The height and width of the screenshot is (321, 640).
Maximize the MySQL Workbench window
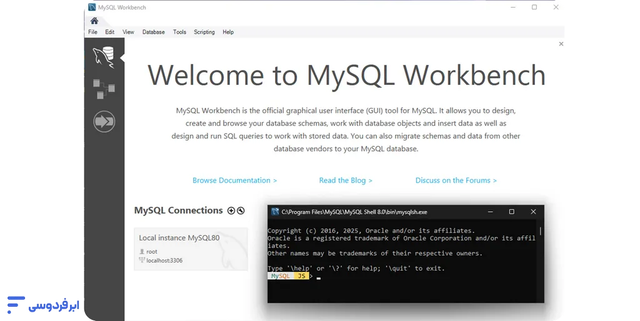pyautogui.click(x=534, y=7)
